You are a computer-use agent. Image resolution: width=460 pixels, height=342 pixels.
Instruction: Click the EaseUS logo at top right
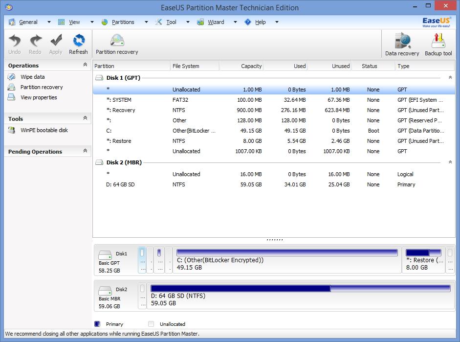(x=437, y=22)
